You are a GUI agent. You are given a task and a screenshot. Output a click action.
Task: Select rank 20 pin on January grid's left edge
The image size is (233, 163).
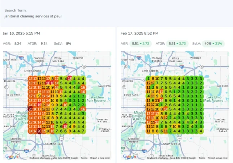pyautogui.click(x=31, y=109)
